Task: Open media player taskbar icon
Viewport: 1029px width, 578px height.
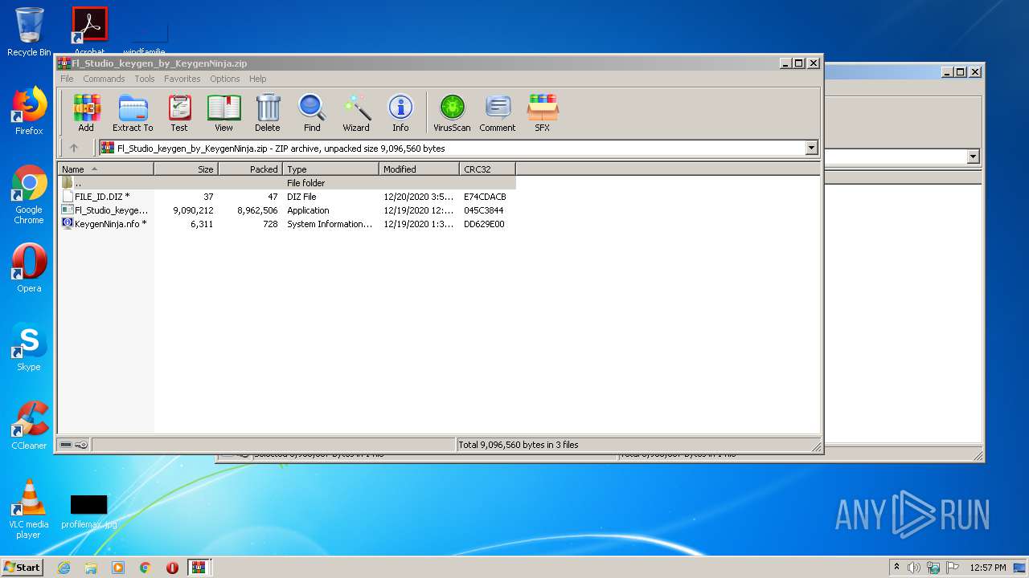Action: point(118,568)
